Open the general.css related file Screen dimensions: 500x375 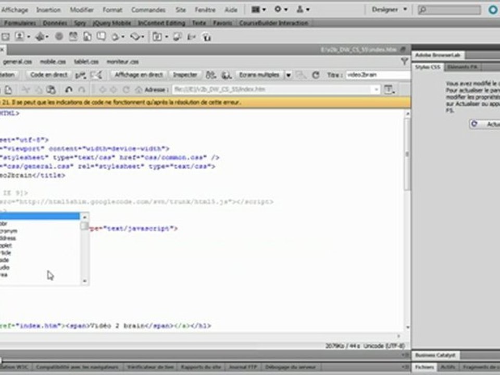(17, 61)
